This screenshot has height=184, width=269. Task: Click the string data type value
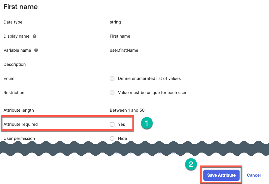coord(115,22)
